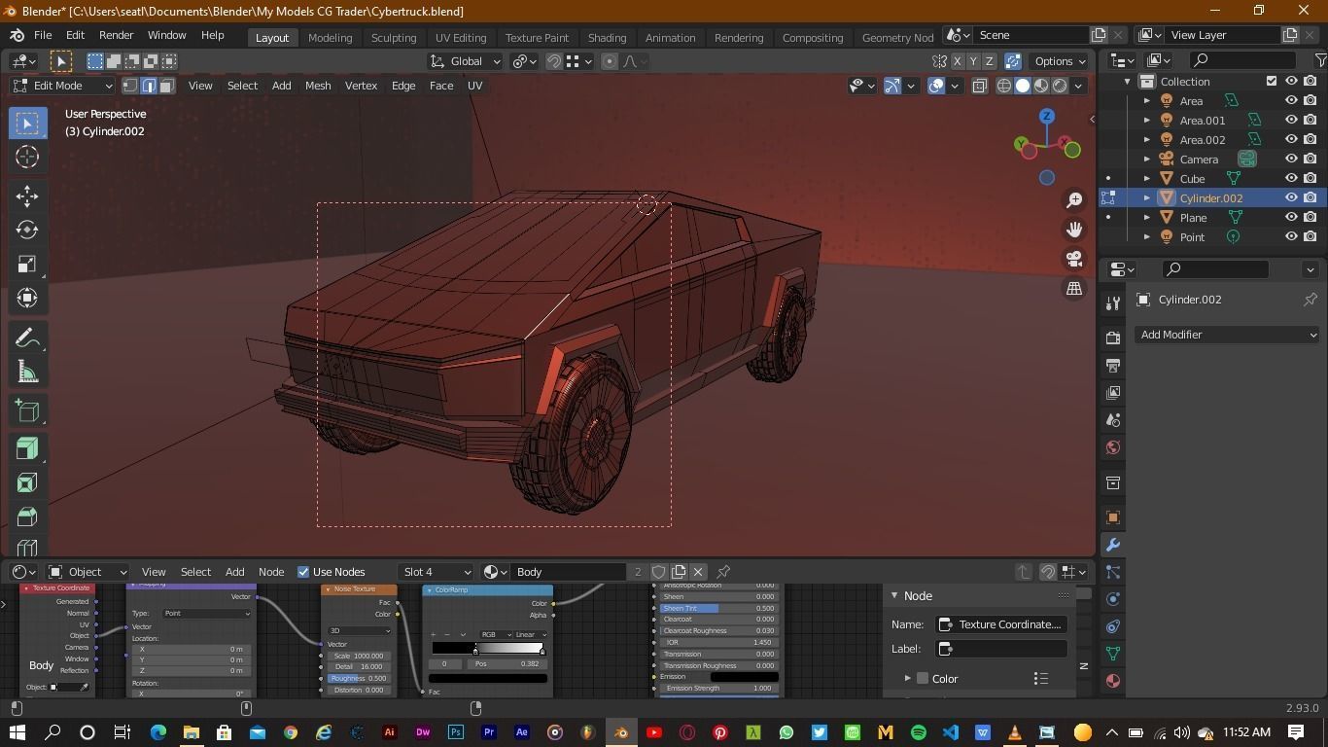The image size is (1328, 747).
Task: Open the shader type Object dropdown
Action: (x=87, y=572)
